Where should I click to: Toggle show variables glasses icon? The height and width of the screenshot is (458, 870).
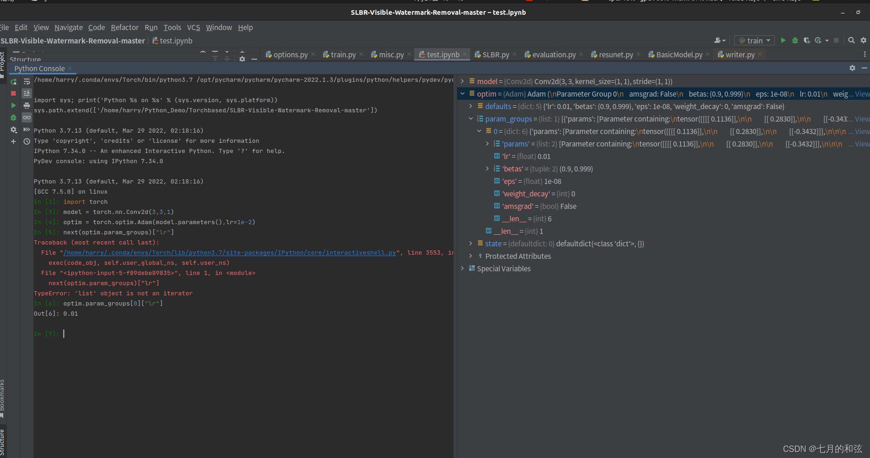pos(27,118)
